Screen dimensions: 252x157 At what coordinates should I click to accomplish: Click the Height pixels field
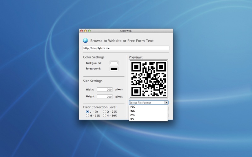click(105, 97)
